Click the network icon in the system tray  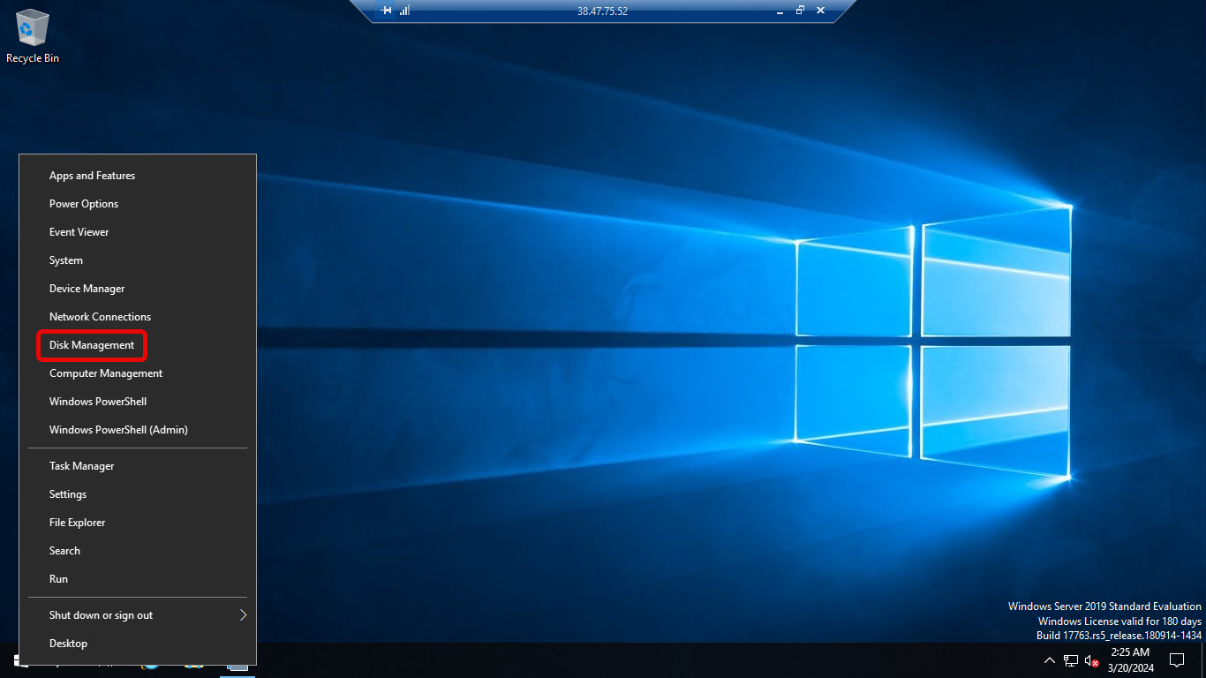coord(1070,660)
